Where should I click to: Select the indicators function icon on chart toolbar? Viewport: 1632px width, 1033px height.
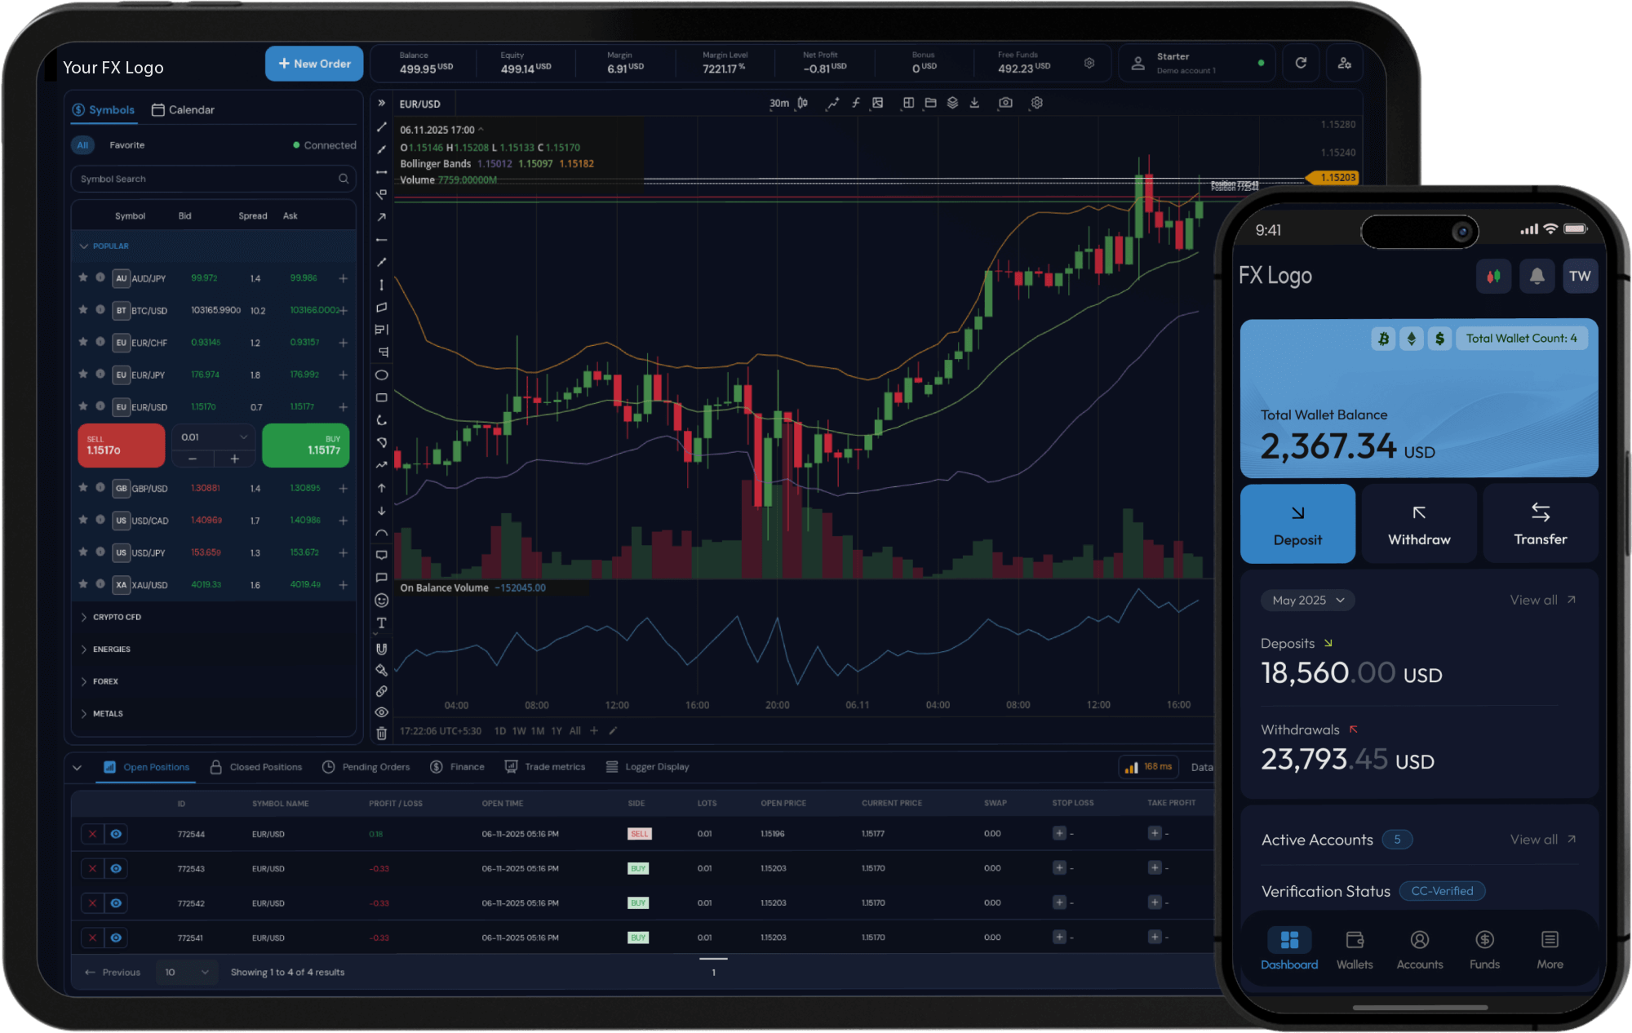(855, 103)
